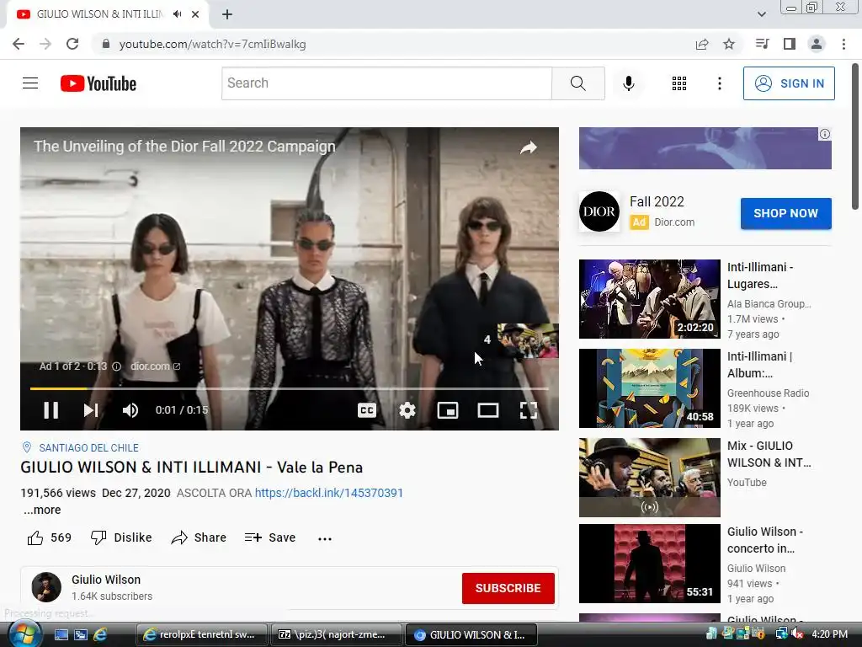Select the GIULIO WILSON & INTI browser tab
The height and width of the screenshot is (647, 862).
point(107,14)
